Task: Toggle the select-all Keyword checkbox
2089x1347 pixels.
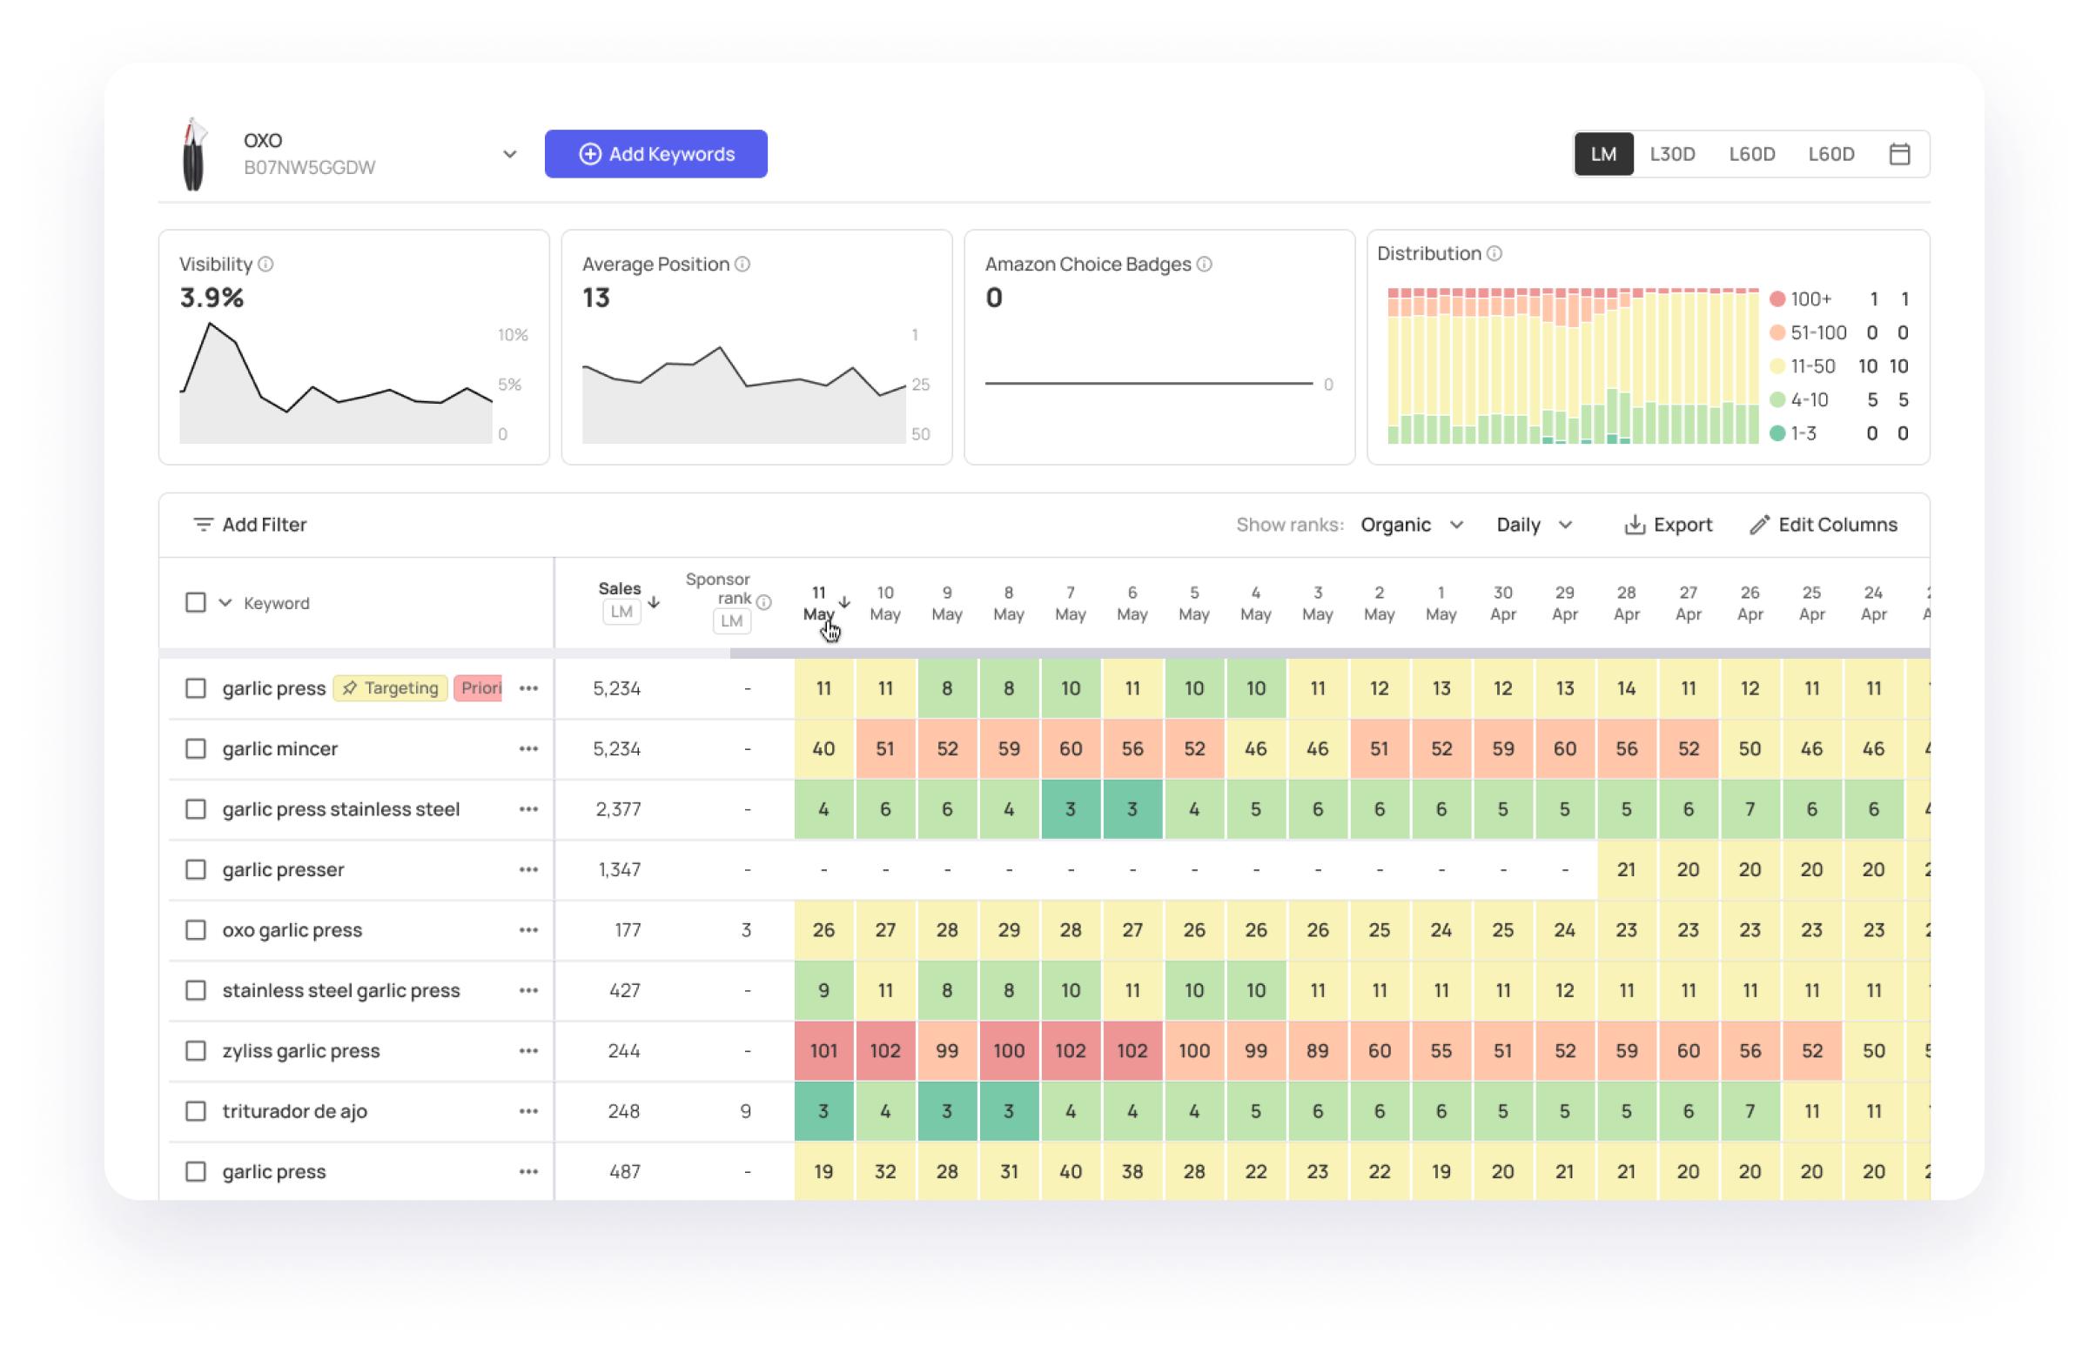Action: 196,603
